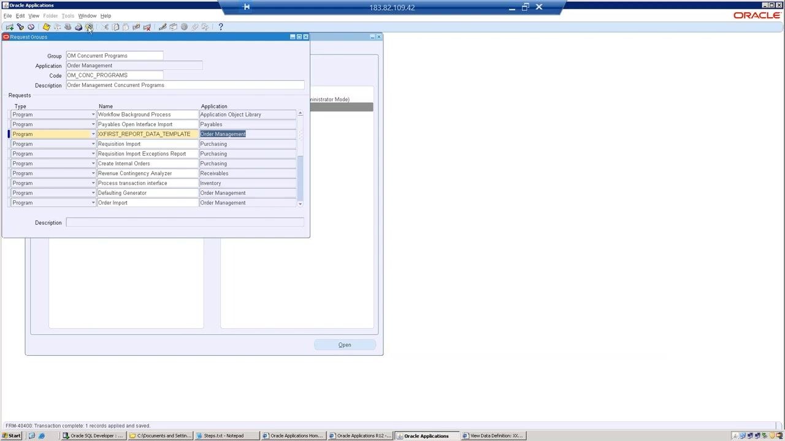Open the Show Navigator toolbar icon
785x441 pixels.
[x=31, y=27]
